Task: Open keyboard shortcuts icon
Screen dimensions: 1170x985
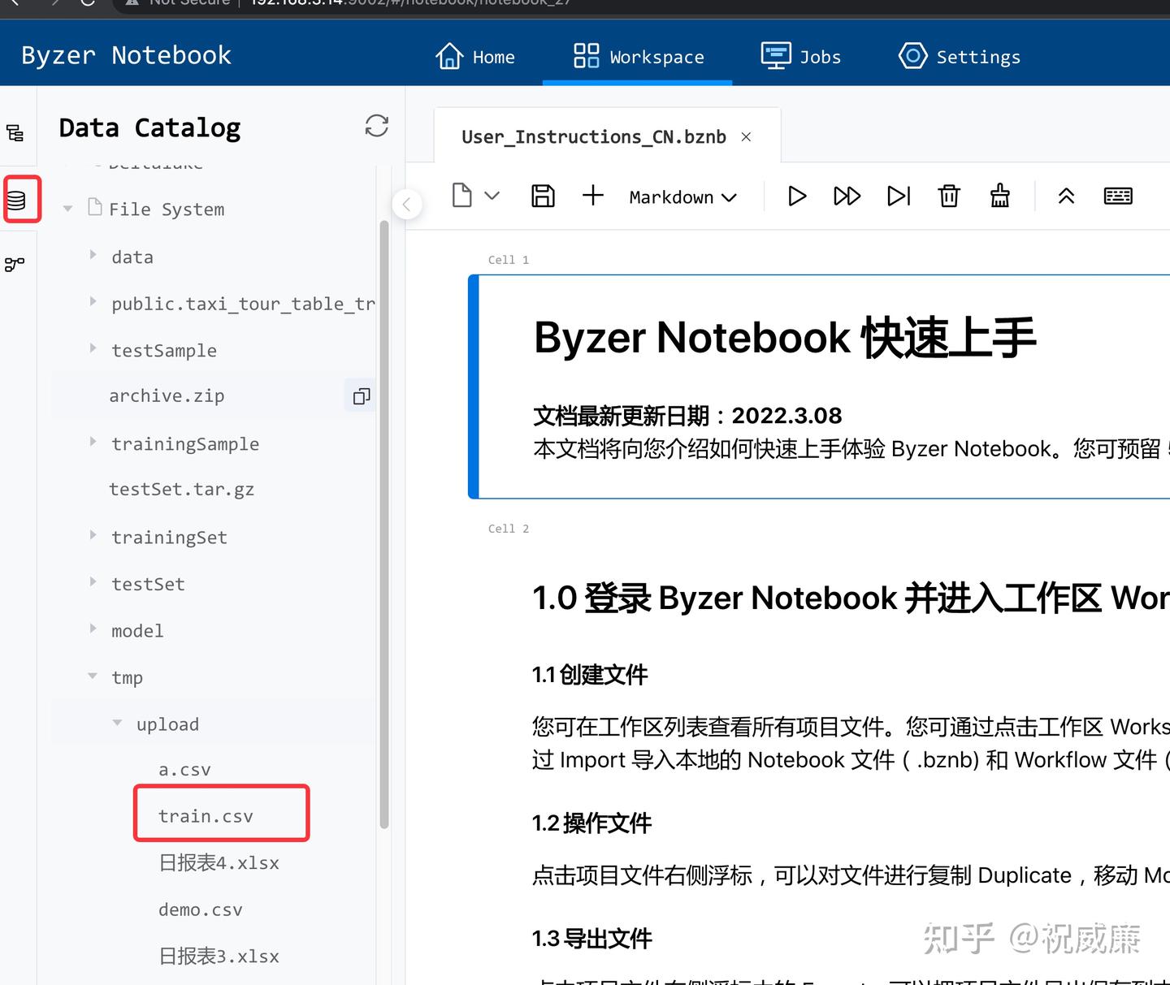Action: [1118, 196]
